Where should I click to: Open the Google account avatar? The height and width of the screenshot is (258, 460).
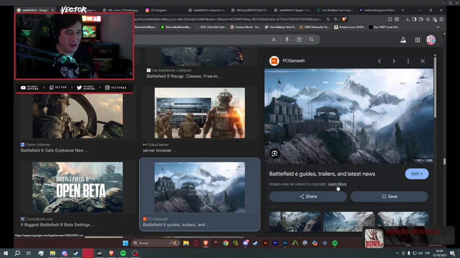click(431, 40)
